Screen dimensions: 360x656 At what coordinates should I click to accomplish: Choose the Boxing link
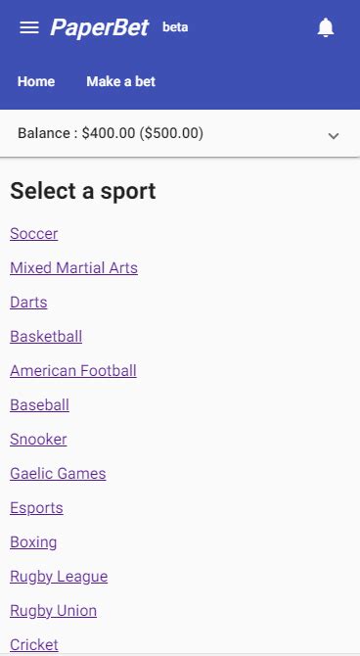click(33, 542)
